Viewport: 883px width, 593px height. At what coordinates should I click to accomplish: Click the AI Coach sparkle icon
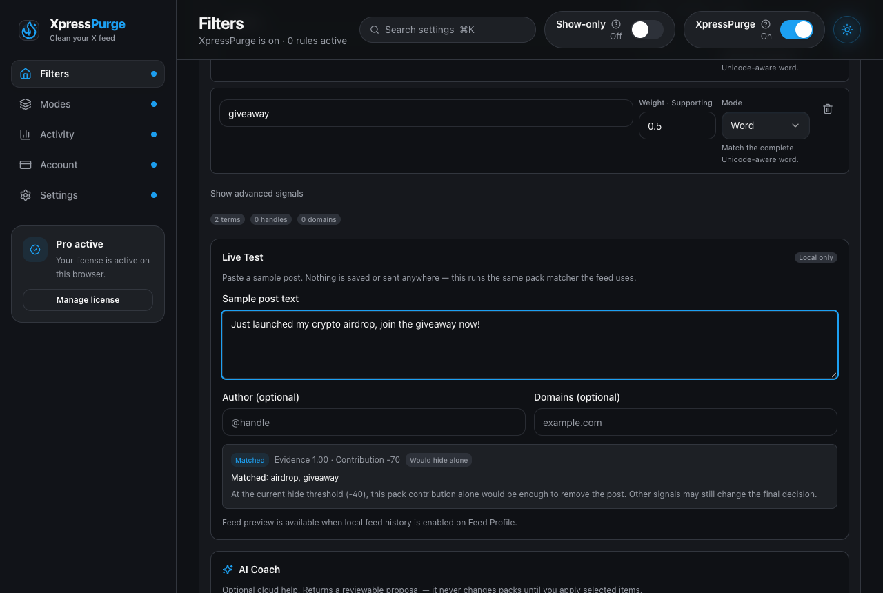(228, 570)
